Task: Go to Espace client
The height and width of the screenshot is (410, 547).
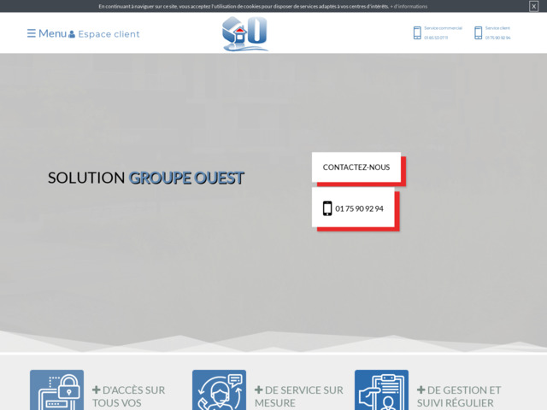Action: pyautogui.click(x=109, y=34)
